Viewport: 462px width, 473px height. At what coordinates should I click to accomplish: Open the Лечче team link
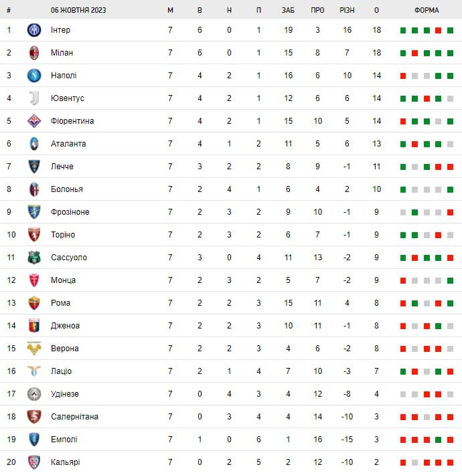pos(62,167)
